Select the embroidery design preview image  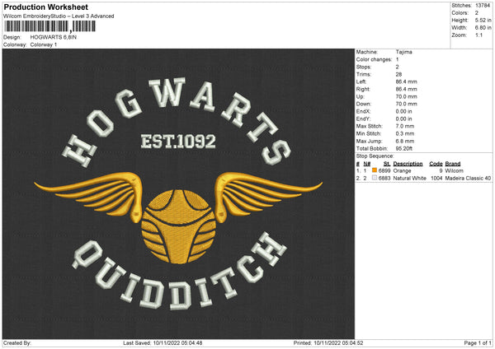click(178, 193)
